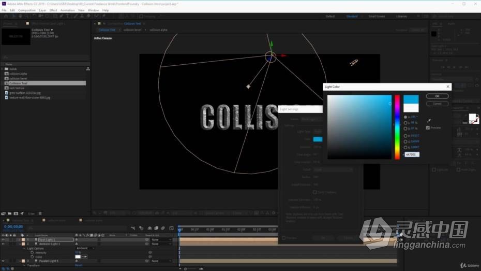The height and width of the screenshot is (271, 481).
Task: Click the project flowchart icon in Project panel
Action: tap(88, 69)
